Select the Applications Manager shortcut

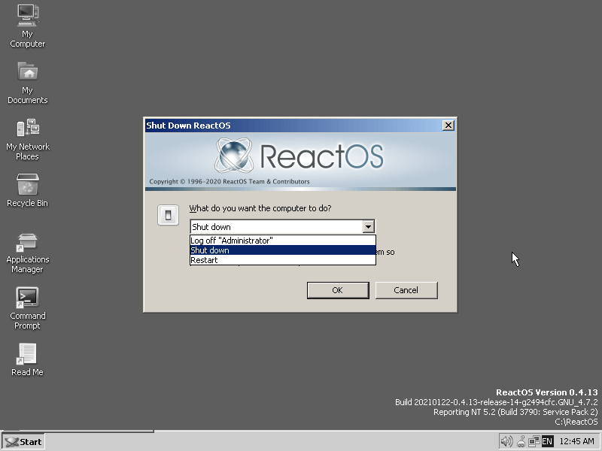click(x=27, y=253)
